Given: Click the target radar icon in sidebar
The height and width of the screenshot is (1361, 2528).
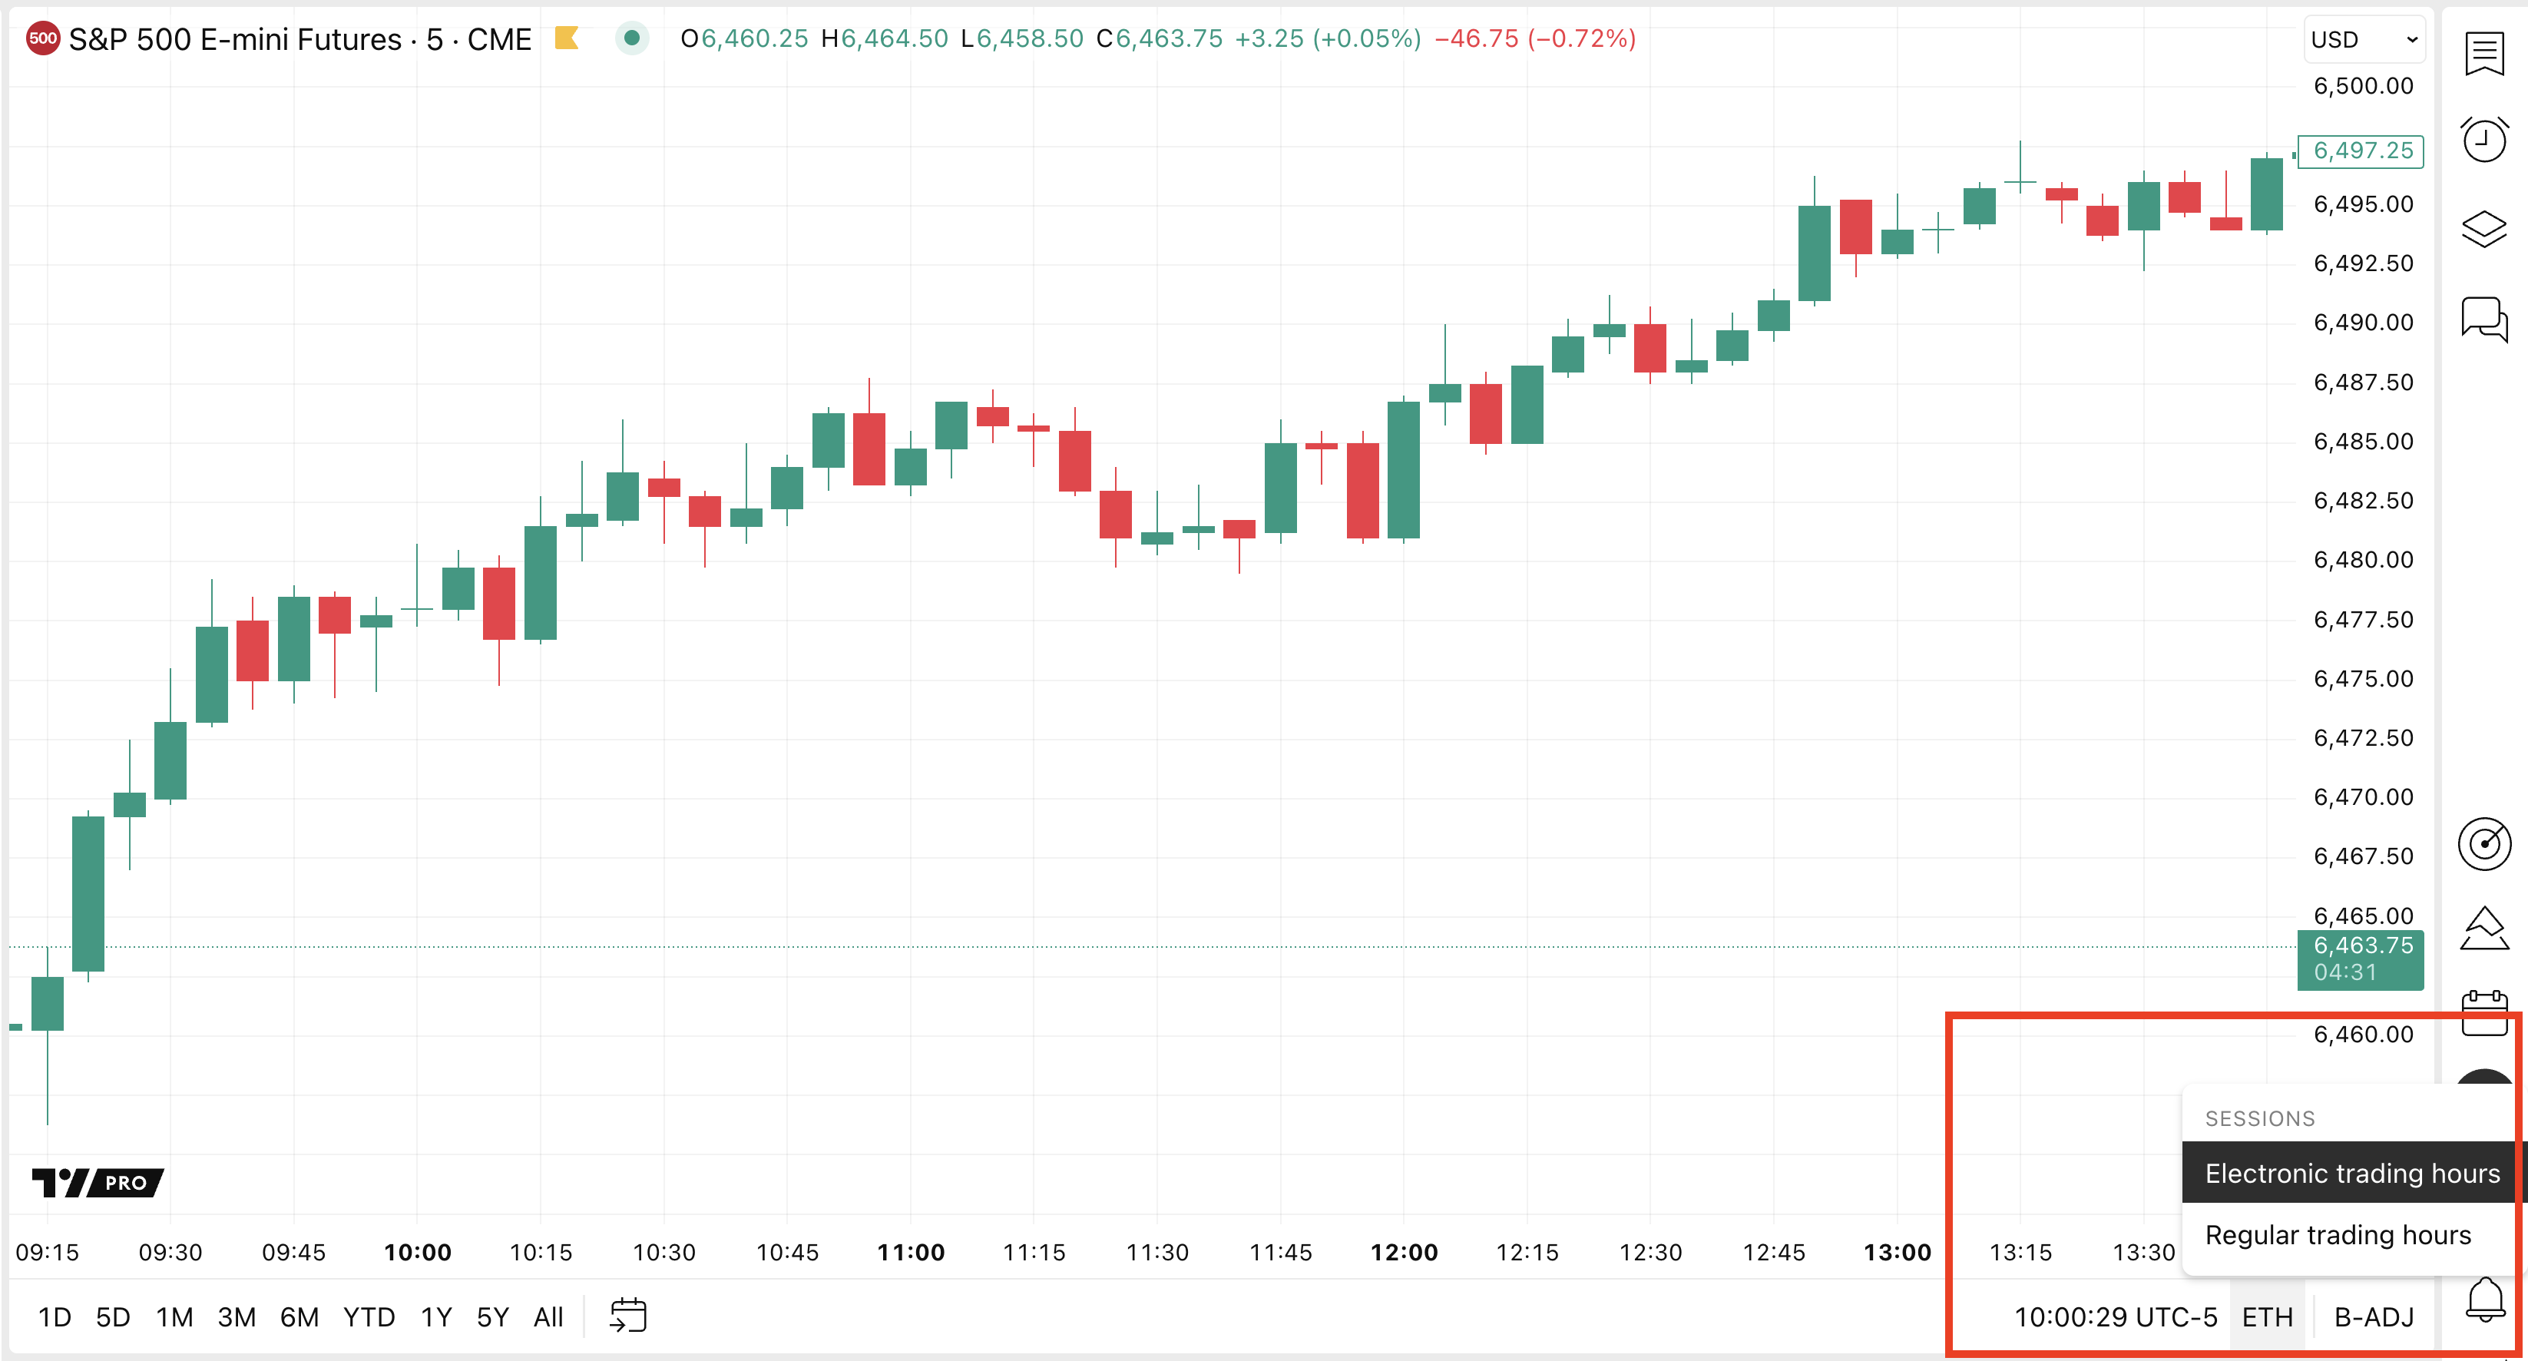Looking at the screenshot, I should click(x=2483, y=844).
